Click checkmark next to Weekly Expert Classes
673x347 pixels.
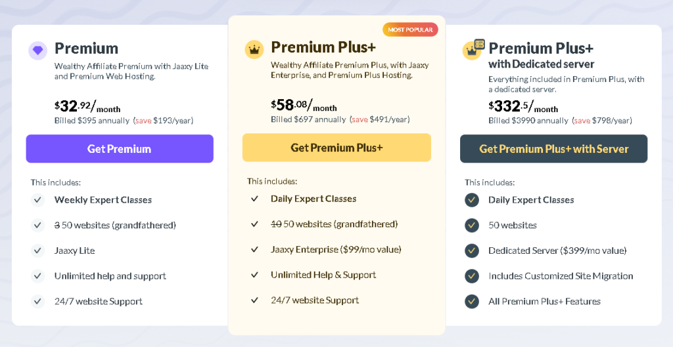click(x=37, y=199)
